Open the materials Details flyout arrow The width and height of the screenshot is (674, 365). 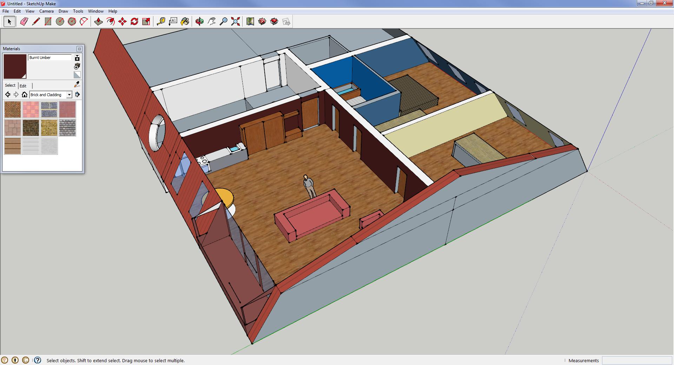pos(78,95)
